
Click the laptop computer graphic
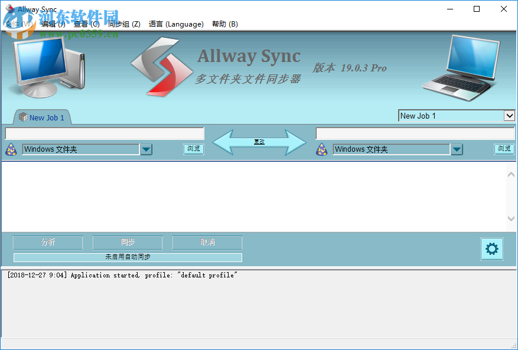461,68
